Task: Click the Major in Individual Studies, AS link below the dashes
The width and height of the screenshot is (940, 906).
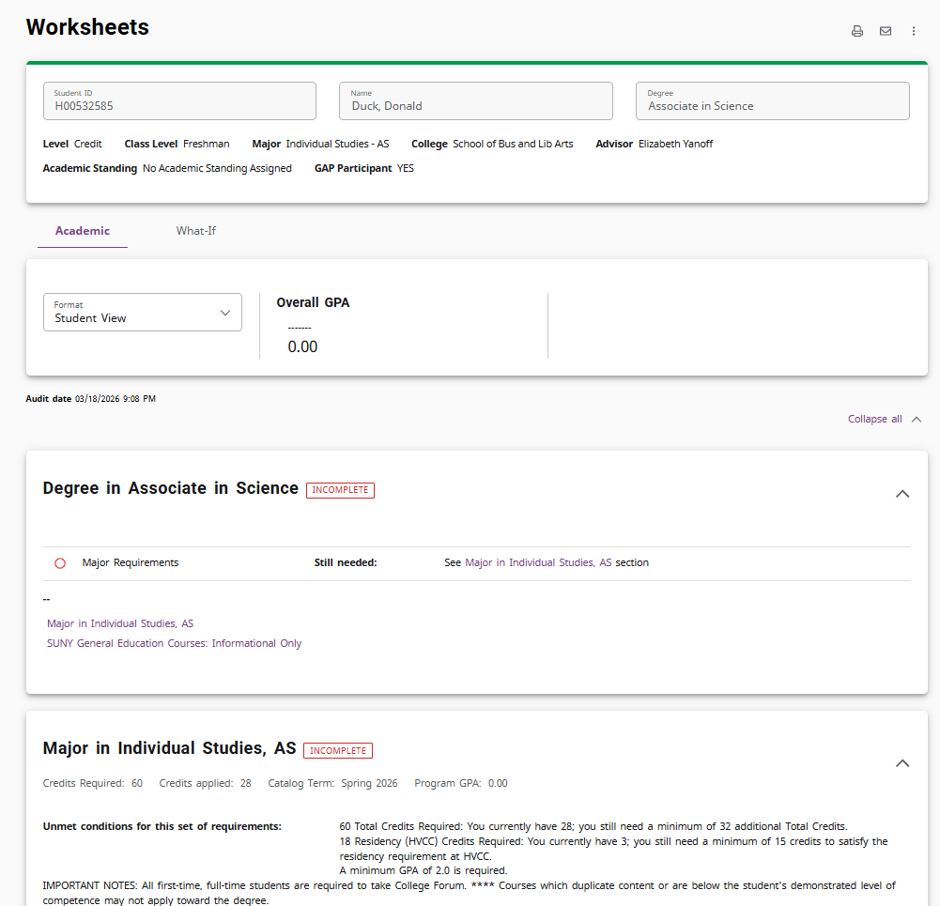Action: pos(120,623)
